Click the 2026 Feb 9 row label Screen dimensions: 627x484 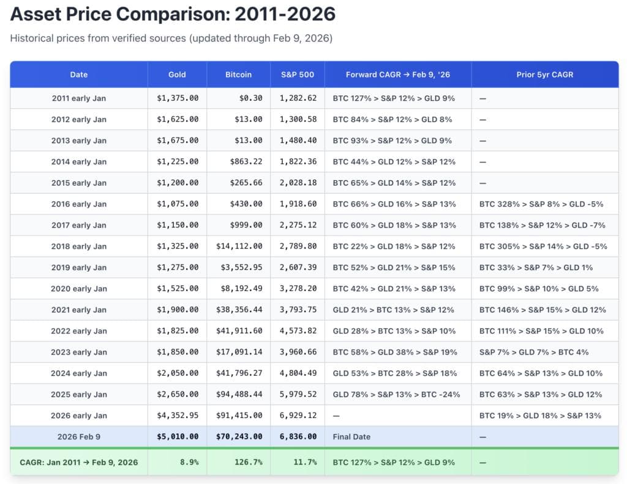coord(79,437)
